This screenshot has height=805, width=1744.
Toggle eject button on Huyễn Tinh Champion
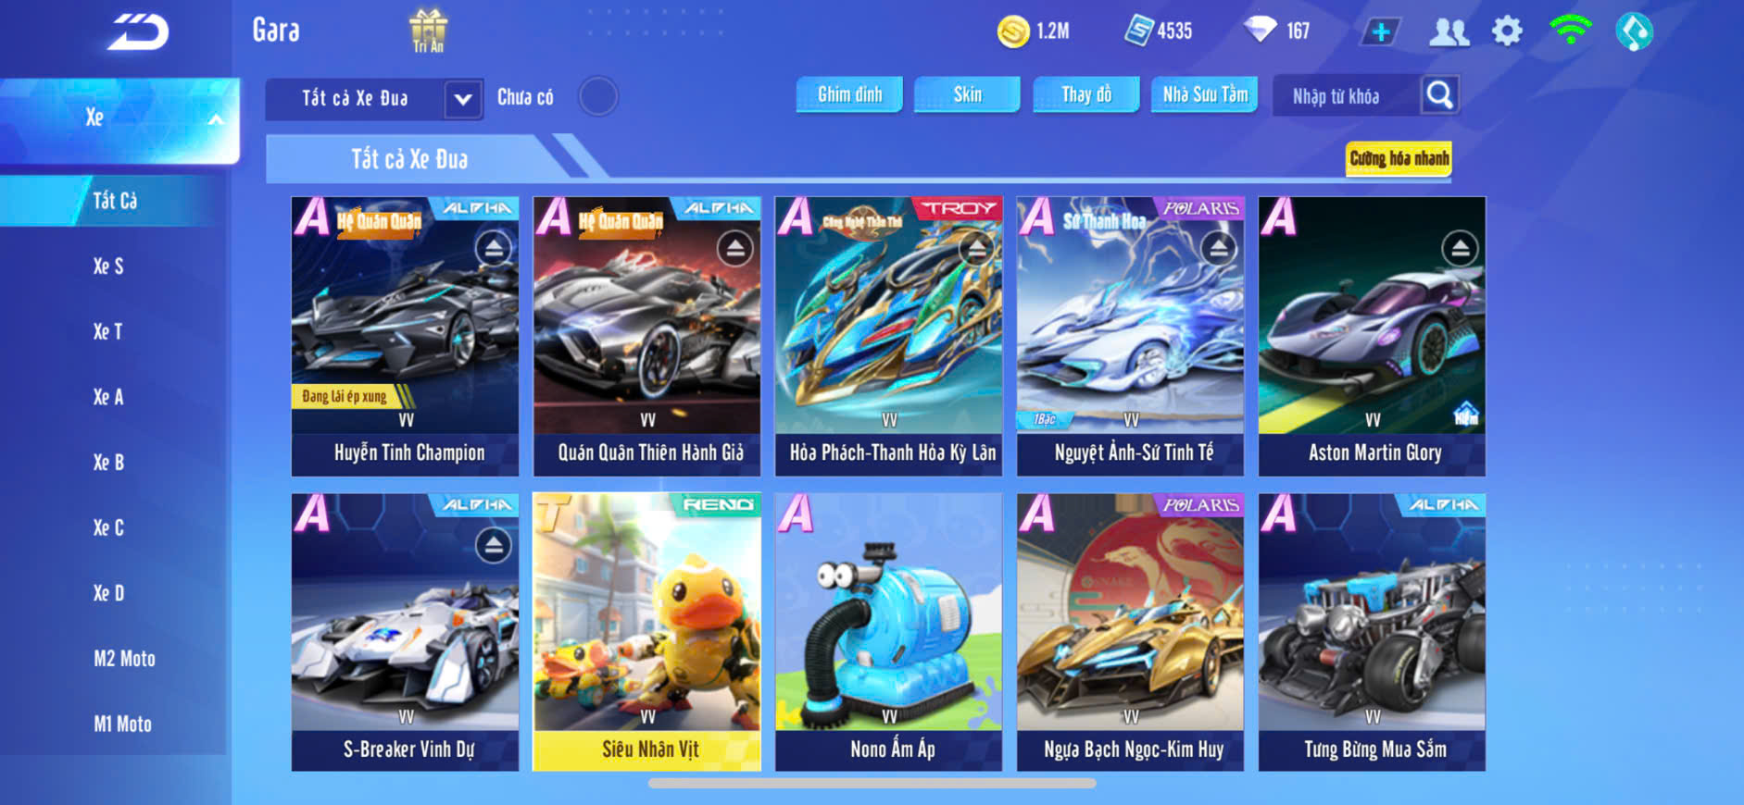tap(494, 248)
